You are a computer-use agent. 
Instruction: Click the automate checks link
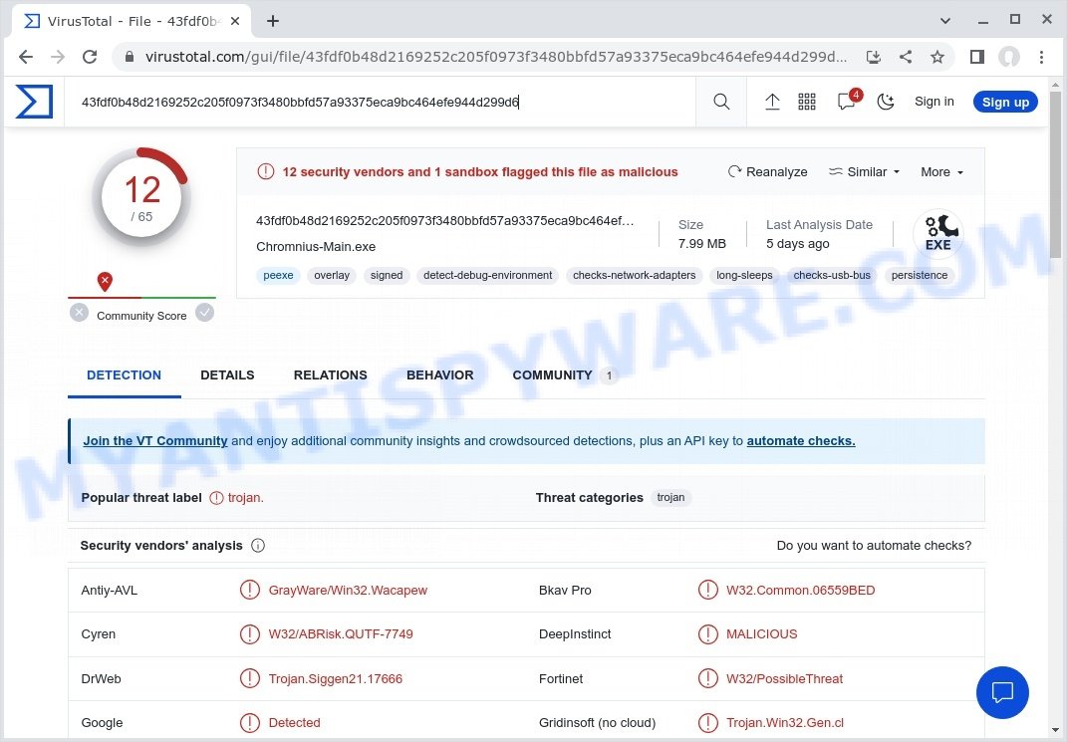point(801,440)
